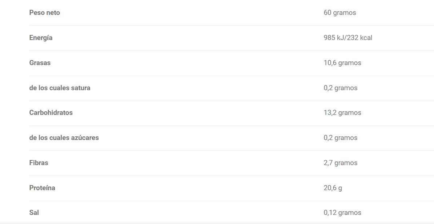
Task: Click the word 'gramos' beside 60
Action: pos(345,13)
